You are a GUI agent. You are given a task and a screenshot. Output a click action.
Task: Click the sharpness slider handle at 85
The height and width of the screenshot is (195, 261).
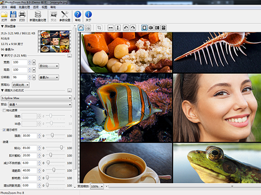tap(61, 148)
